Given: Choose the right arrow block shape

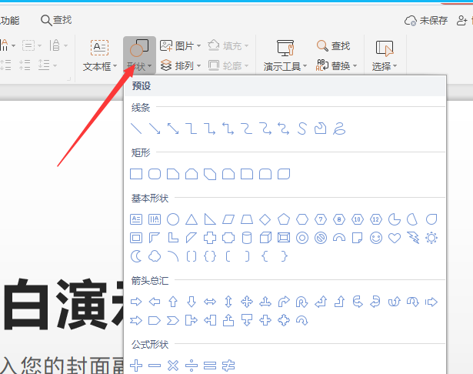Looking at the screenshot, I should click(x=136, y=301).
